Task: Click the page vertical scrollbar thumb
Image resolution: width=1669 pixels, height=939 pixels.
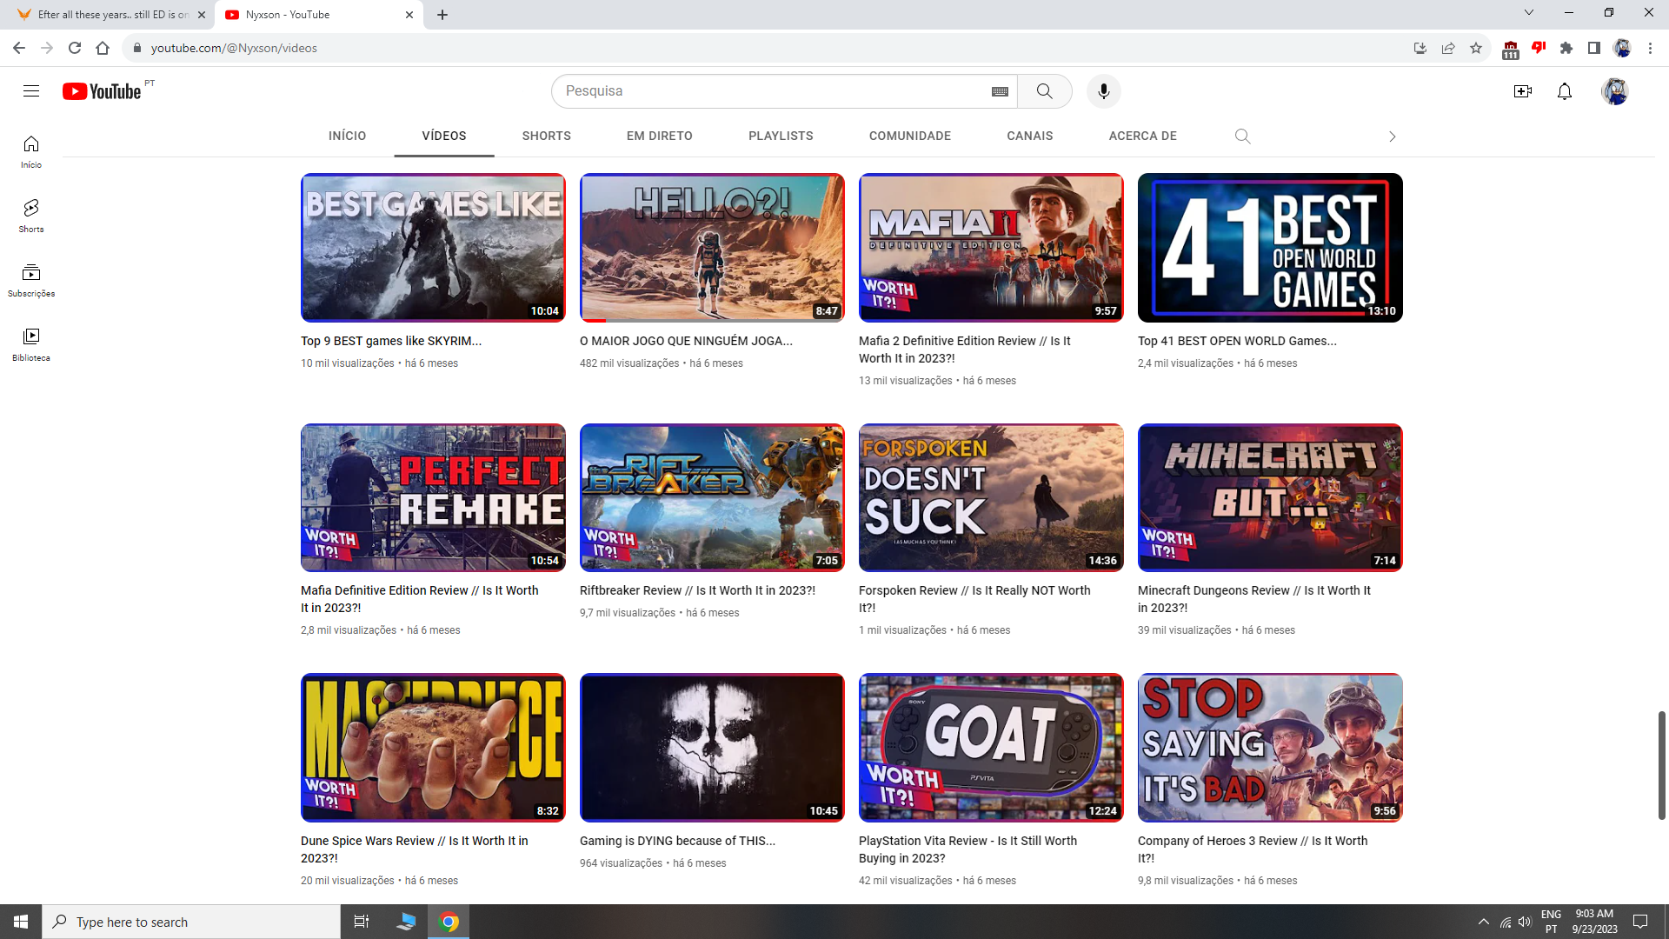Action: pyautogui.click(x=1661, y=765)
